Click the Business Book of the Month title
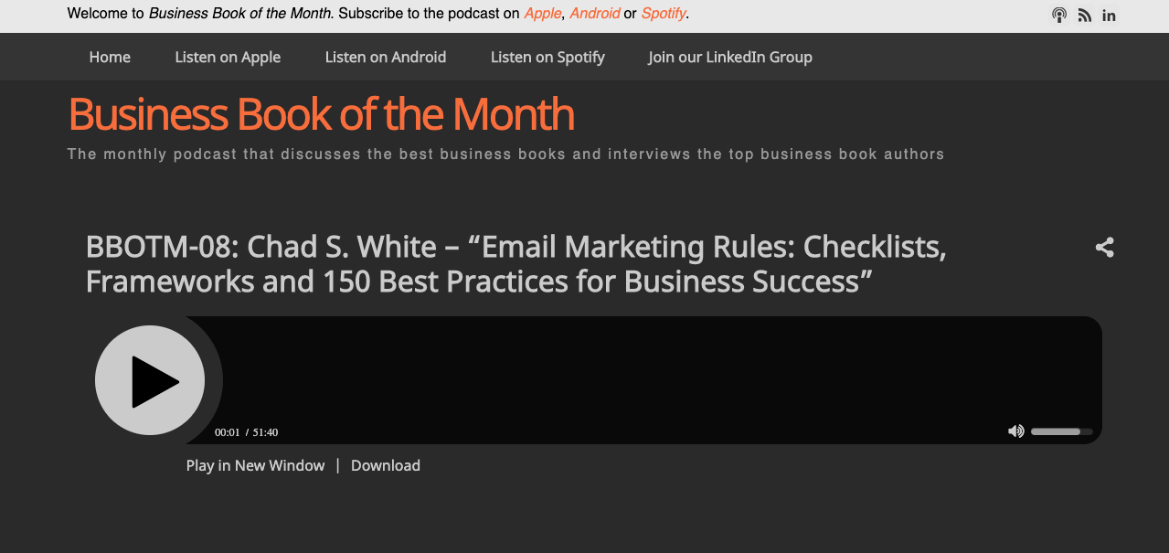 (322, 114)
